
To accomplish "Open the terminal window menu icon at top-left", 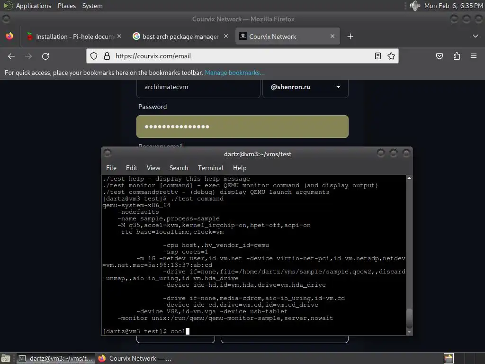I will point(108,153).
